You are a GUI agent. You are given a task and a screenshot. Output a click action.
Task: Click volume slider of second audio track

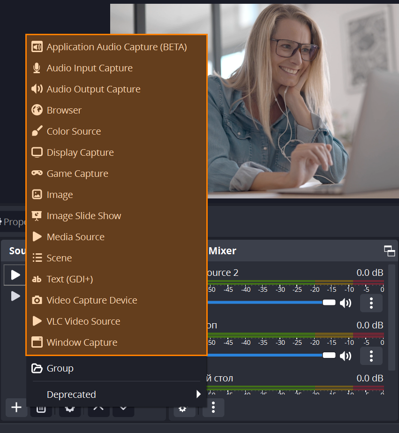pos(272,355)
